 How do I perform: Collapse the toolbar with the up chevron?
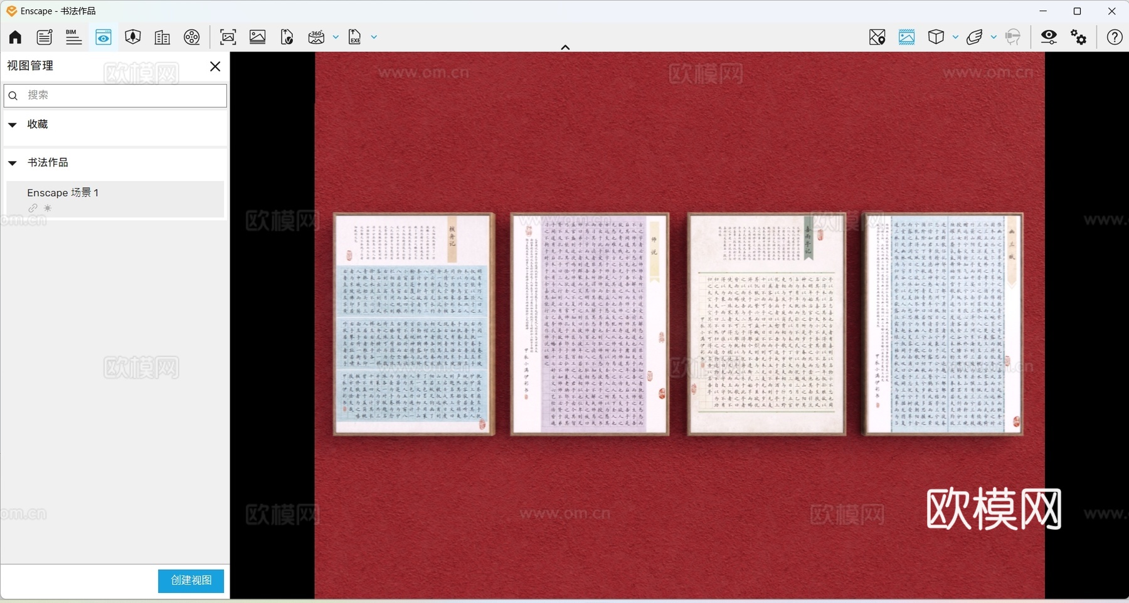pyautogui.click(x=565, y=47)
